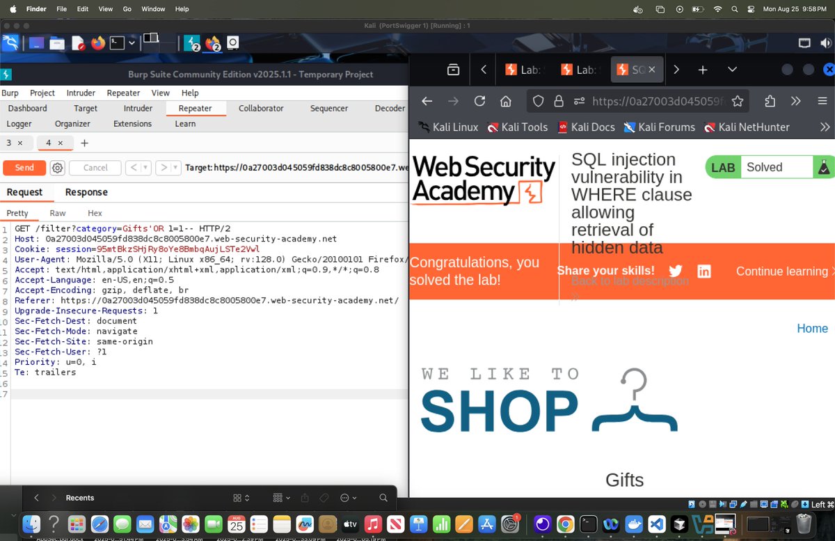Open the Project menu in Burp Suite
835x541 pixels.
click(42, 93)
